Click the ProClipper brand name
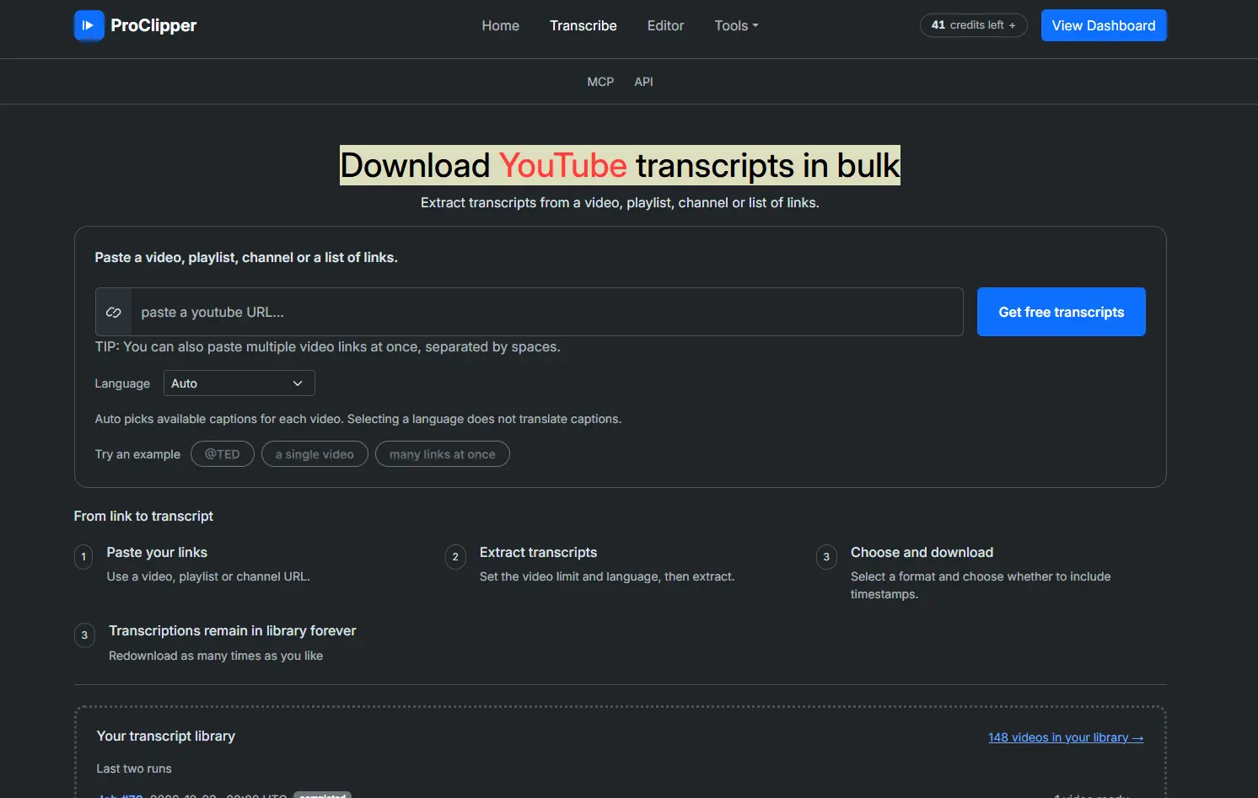The image size is (1258, 798). (153, 25)
